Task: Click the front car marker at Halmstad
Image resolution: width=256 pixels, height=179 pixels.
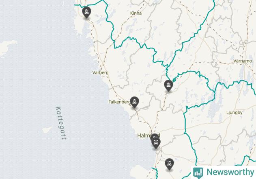Action: pos(156,143)
